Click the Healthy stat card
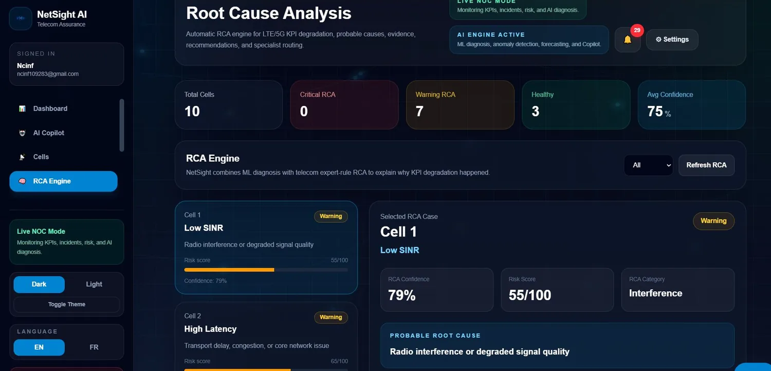This screenshot has width=771, height=371. (x=576, y=105)
